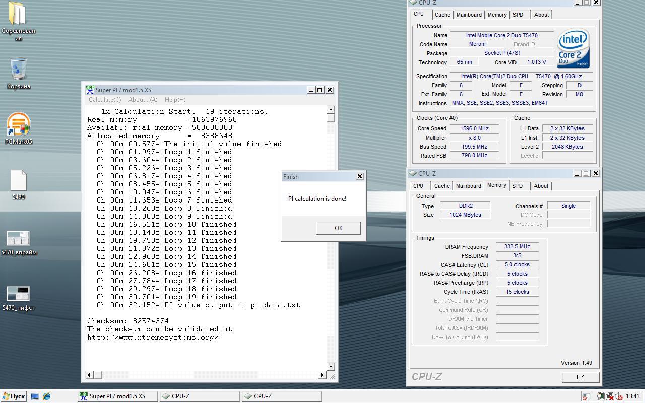Click Super PI vertical scrollbar up arrow

click(331, 109)
